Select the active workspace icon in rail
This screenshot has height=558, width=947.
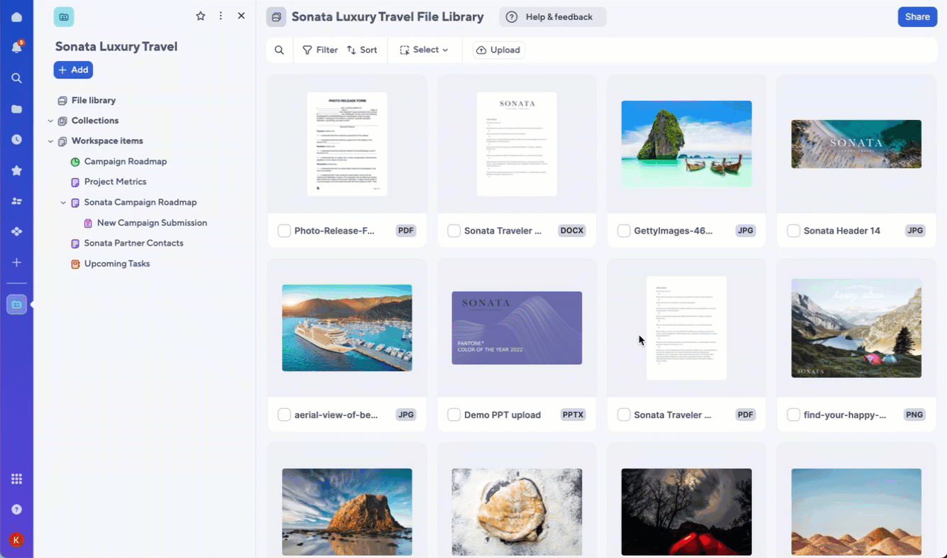pyautogui.click(x=16, y=305)
